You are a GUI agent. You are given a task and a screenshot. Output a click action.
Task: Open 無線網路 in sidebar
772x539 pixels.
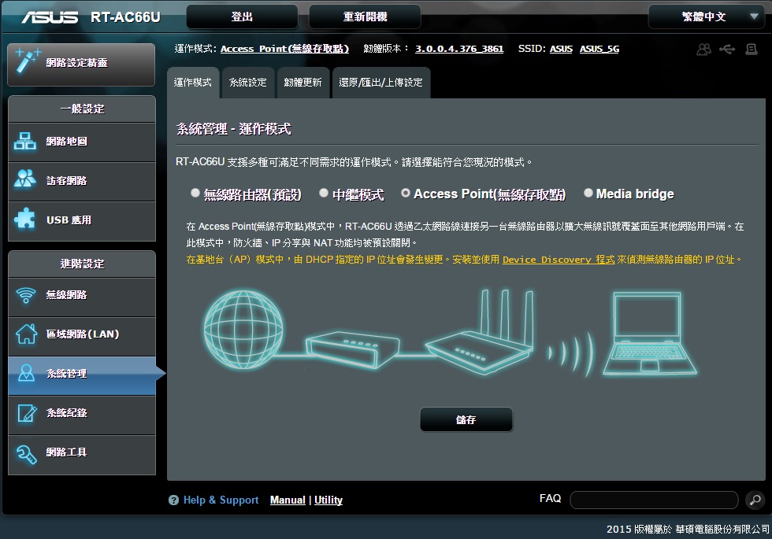click(82, 297)
